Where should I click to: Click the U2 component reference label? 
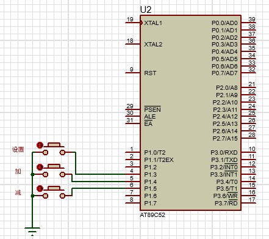[x=146, y=10]
